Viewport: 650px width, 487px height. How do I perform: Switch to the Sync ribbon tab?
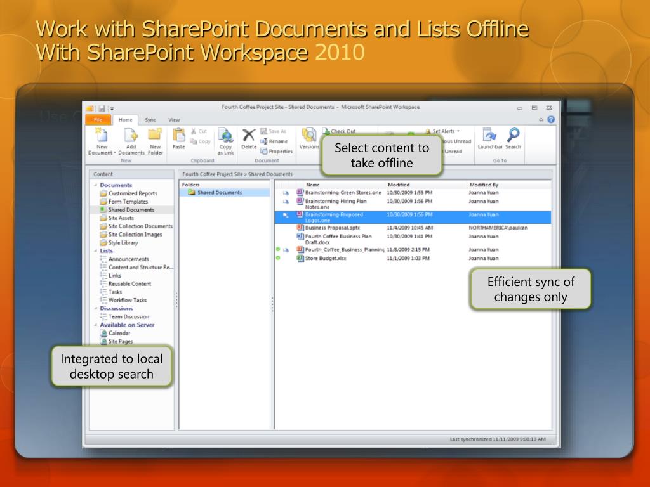pos(150,120)
